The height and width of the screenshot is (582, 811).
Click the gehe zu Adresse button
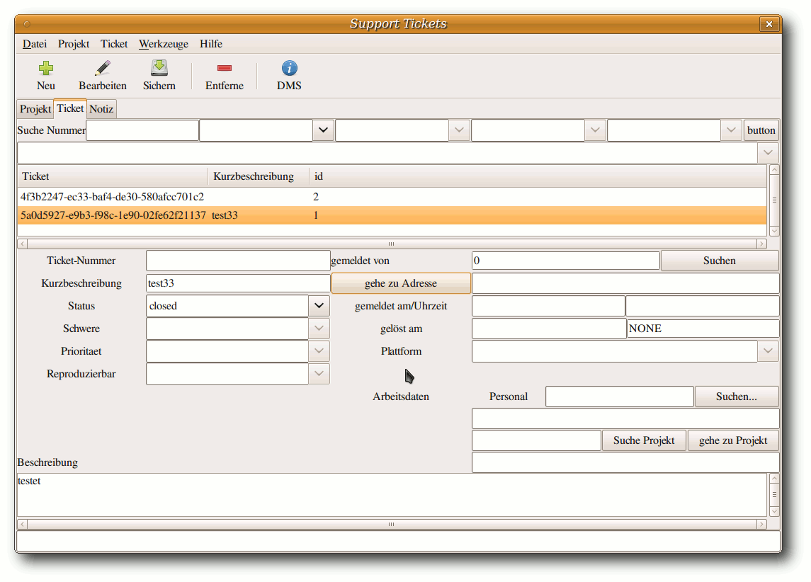401,283
